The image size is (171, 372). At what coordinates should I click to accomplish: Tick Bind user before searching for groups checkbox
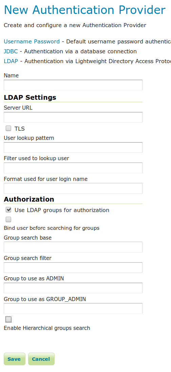[x=8, y=220]
